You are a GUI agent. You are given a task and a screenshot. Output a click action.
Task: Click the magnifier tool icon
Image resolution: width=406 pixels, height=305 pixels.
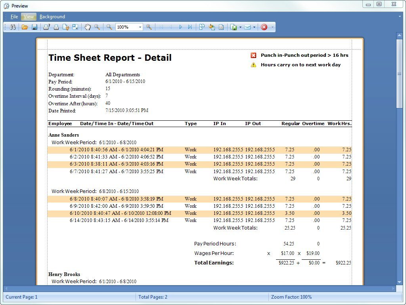point(97,27)
